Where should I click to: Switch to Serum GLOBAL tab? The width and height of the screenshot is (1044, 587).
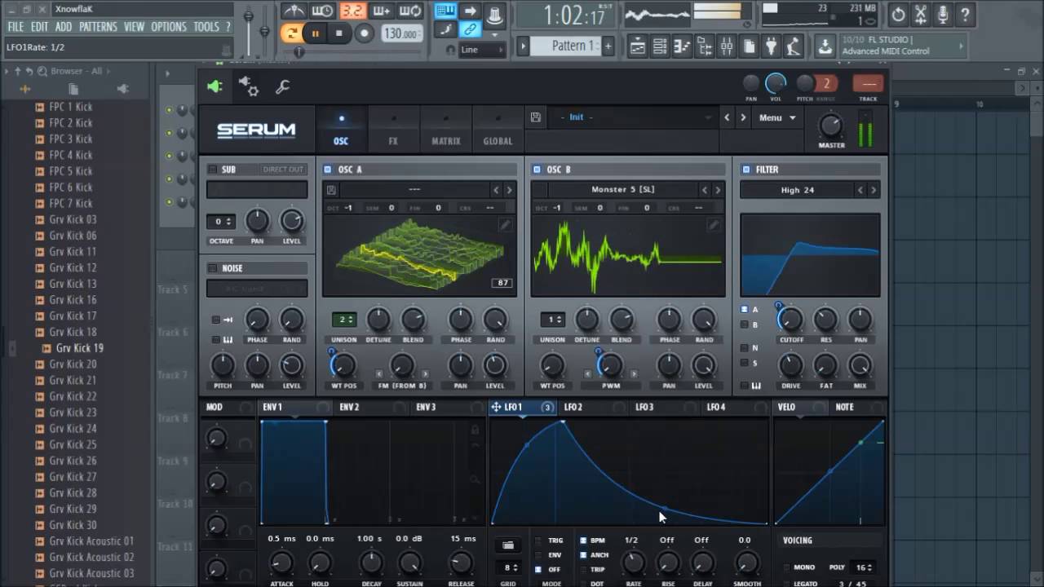[498, 129]
